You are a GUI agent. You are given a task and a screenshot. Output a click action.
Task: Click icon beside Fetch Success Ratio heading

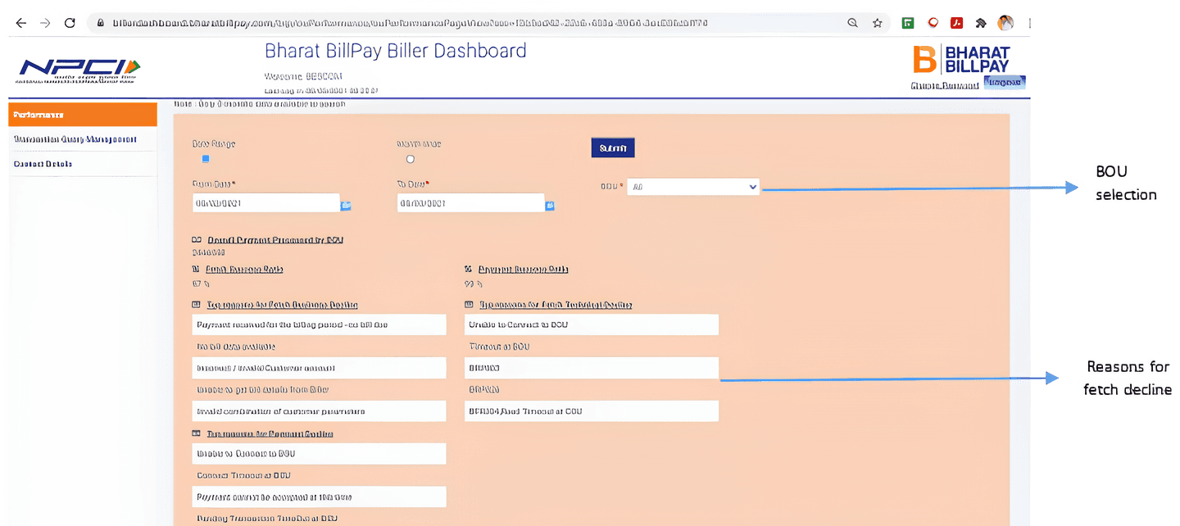pyautogui.click(x=197, y=269)
